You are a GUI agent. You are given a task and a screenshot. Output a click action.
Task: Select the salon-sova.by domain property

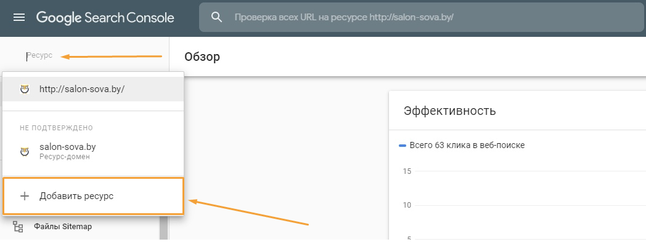[x=93, y=151]
